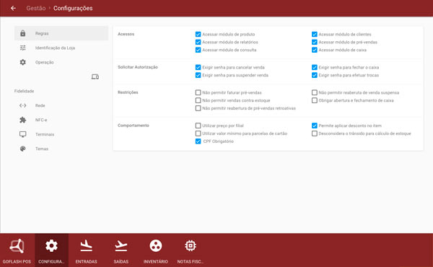Image resolution: width=433 pixels, height=267 pixels.
Task: Uncheck Exigir senha para fechar o caixa
Action: pos(314,67)
